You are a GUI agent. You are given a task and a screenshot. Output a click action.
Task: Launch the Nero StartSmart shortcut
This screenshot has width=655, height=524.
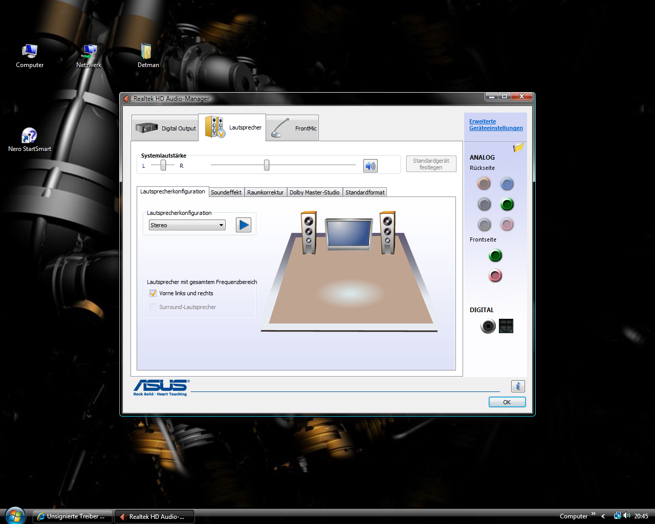(x=30, y=140)
